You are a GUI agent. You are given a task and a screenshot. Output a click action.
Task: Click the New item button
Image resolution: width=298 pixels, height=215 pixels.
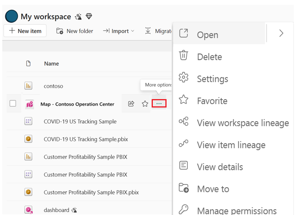[x=25, y=31]
